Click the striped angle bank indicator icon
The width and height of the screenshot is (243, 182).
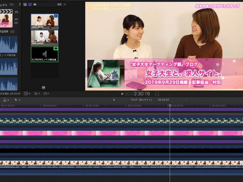click(44, 88)
